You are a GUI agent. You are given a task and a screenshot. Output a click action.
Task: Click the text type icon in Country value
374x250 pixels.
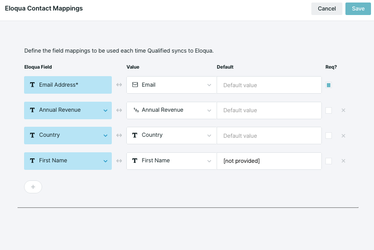click(x=135, y=135)
